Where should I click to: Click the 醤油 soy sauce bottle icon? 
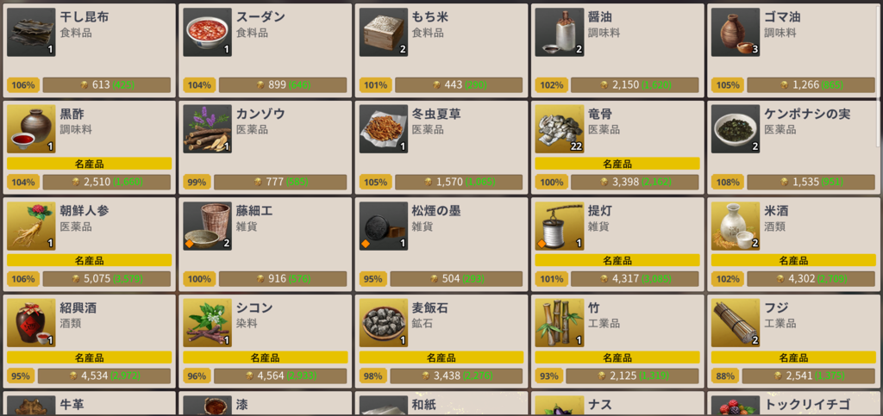click(x=559, y=32)
